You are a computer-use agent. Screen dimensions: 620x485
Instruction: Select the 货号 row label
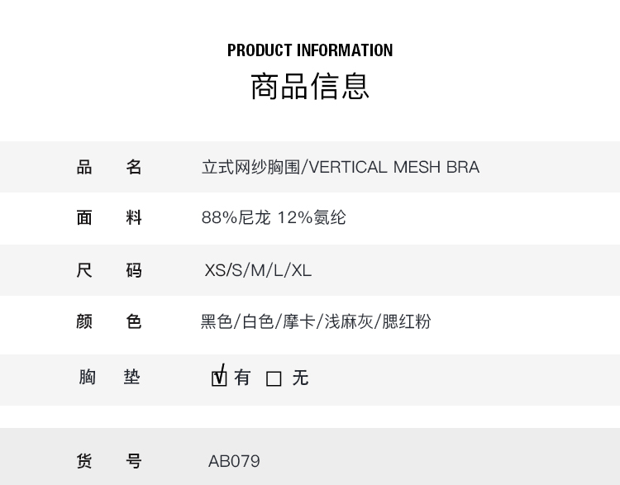tap(109, 461)
